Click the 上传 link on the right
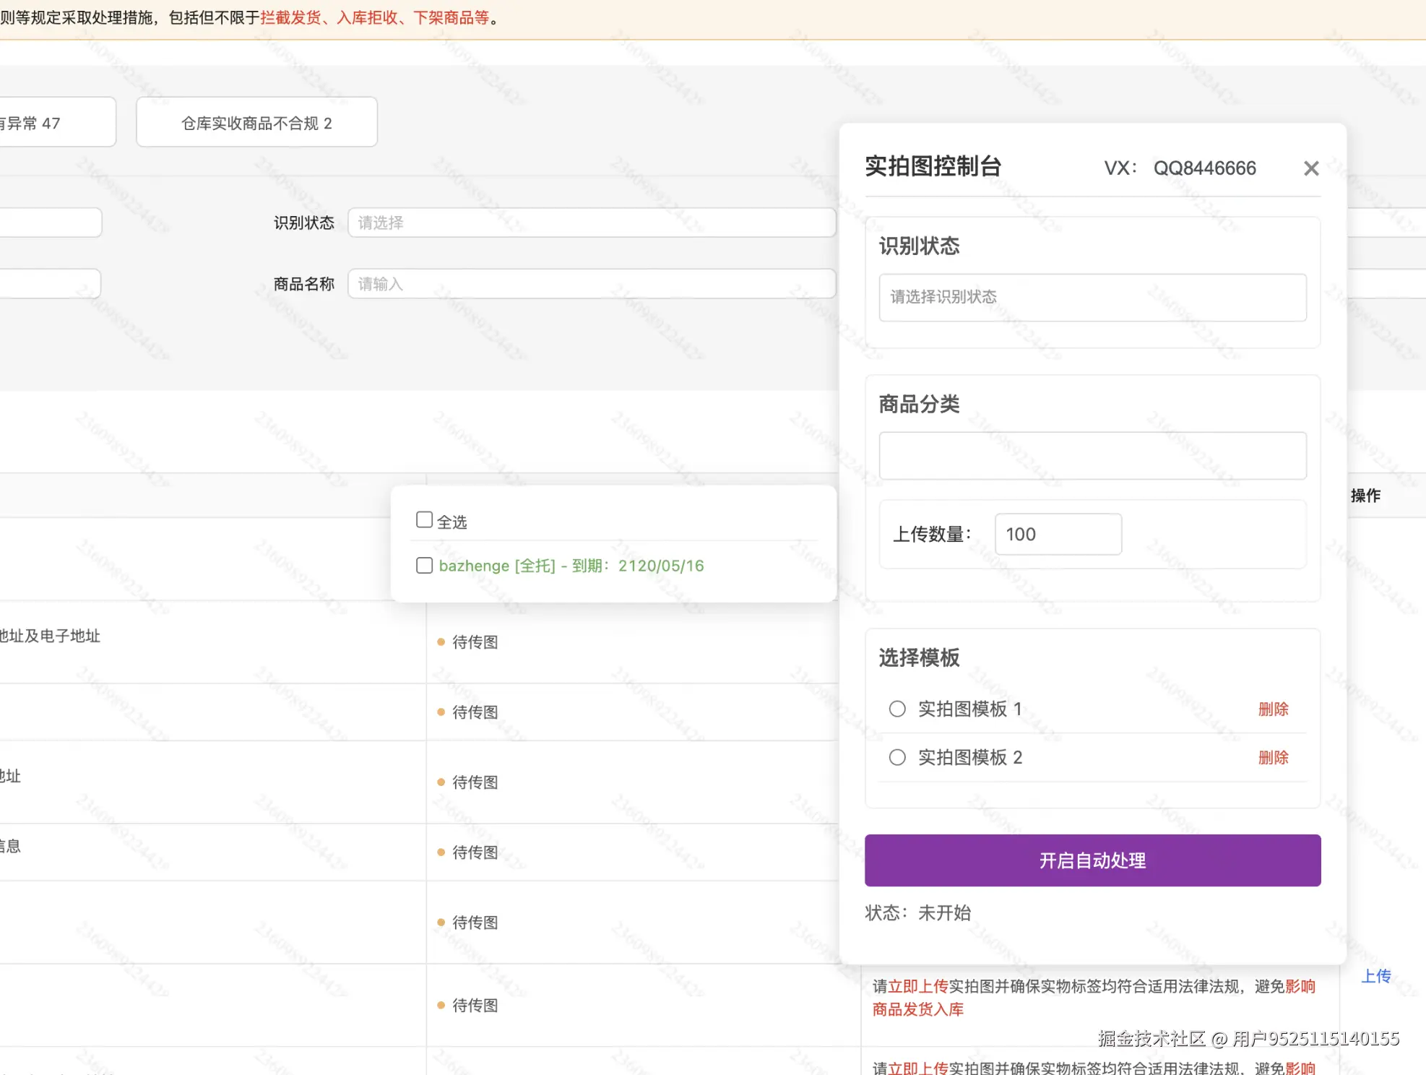1426x1075 pixels. coord(1377,975)
